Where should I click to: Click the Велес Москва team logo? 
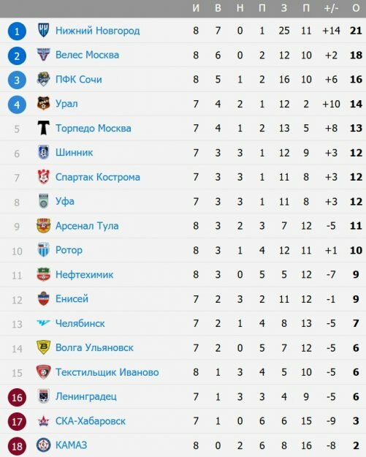[x=43, y=55]
